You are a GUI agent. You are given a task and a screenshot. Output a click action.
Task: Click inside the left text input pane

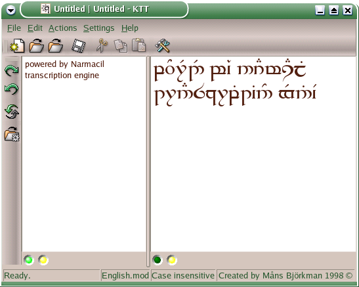(x=84, y=154)
